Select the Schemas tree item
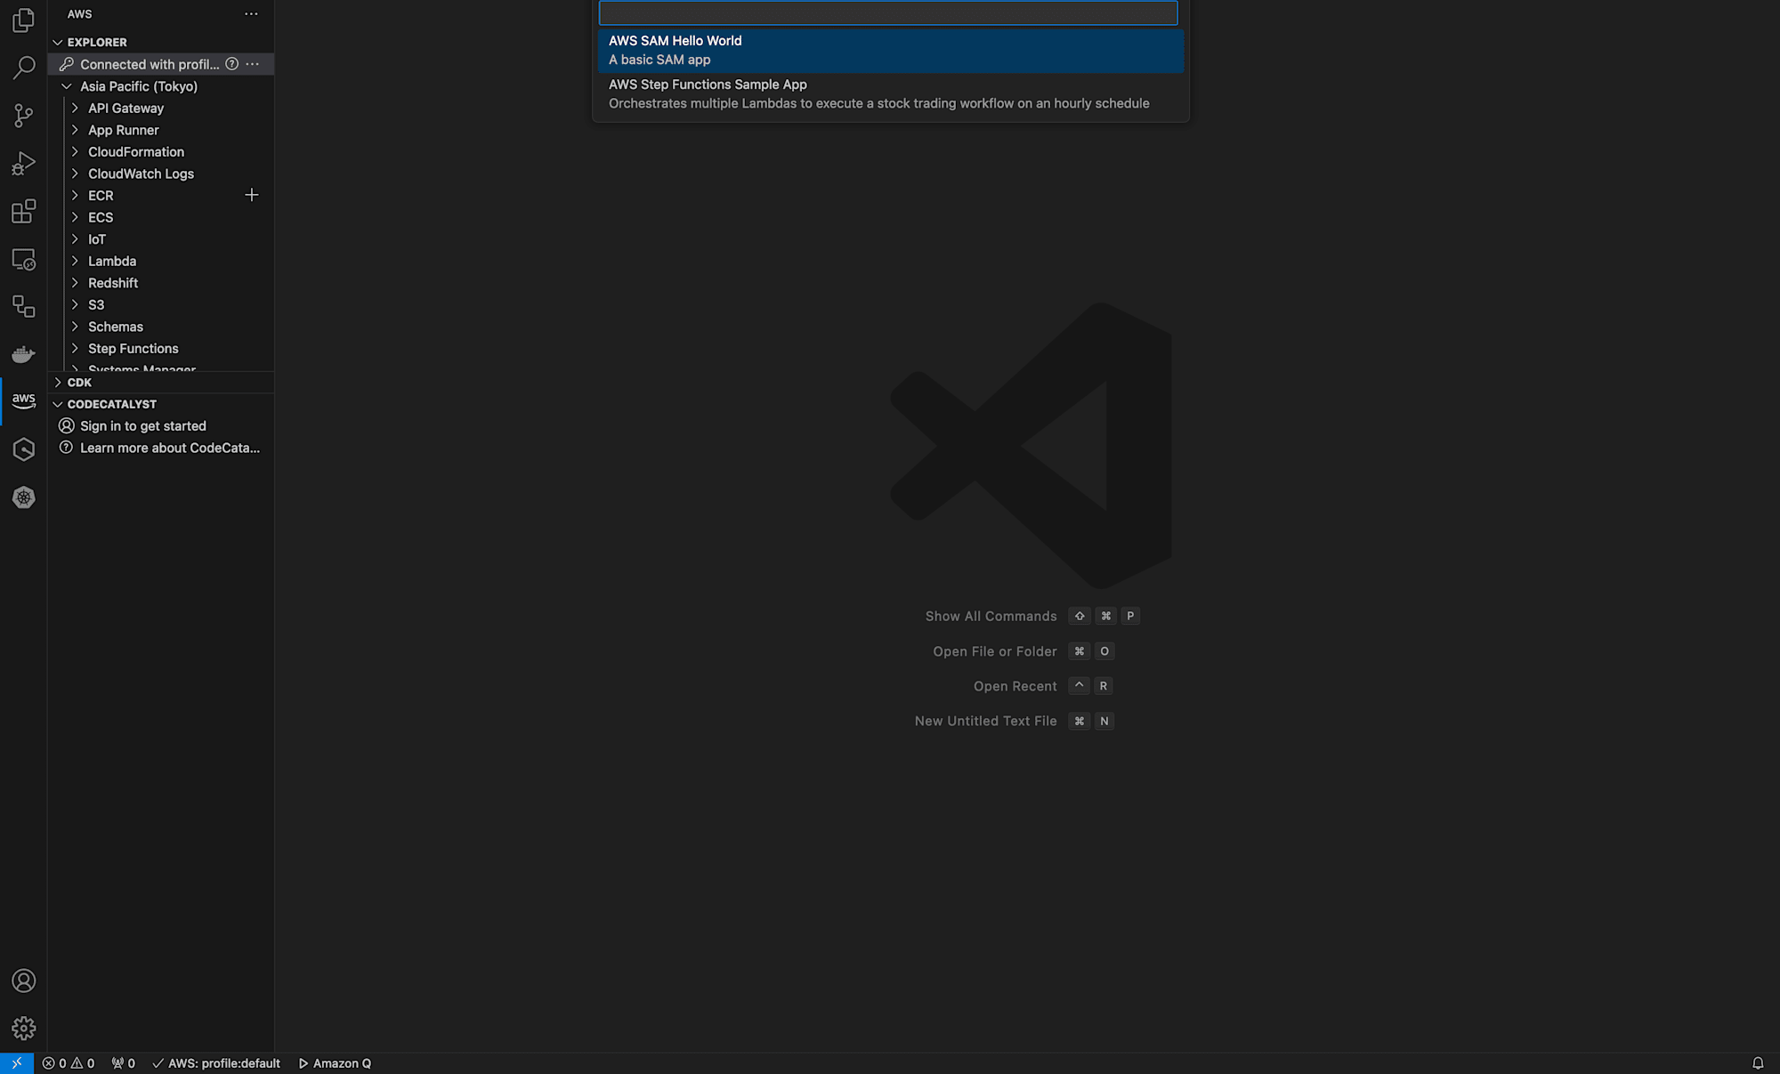 click(x=116, y=327)
